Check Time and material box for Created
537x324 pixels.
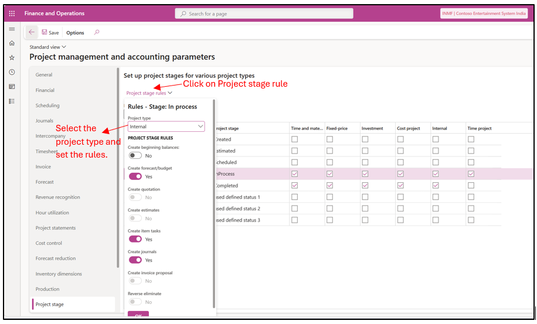[x=294, y=139]
